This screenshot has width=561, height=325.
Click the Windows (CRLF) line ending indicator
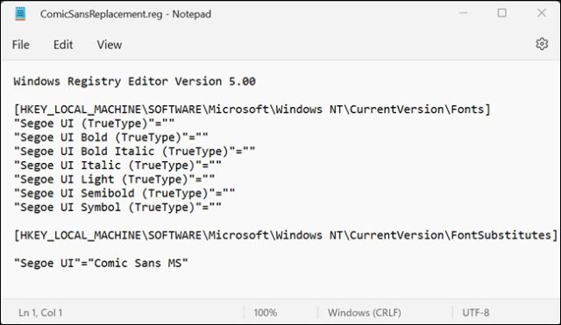pos(365,313)
